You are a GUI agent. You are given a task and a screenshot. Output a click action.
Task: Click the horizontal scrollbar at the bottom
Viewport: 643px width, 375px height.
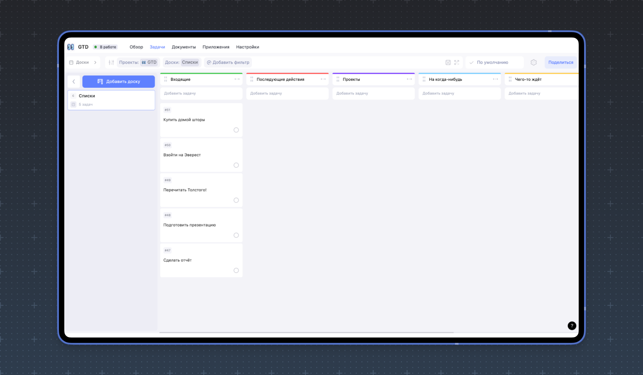(x=306, y=333)
